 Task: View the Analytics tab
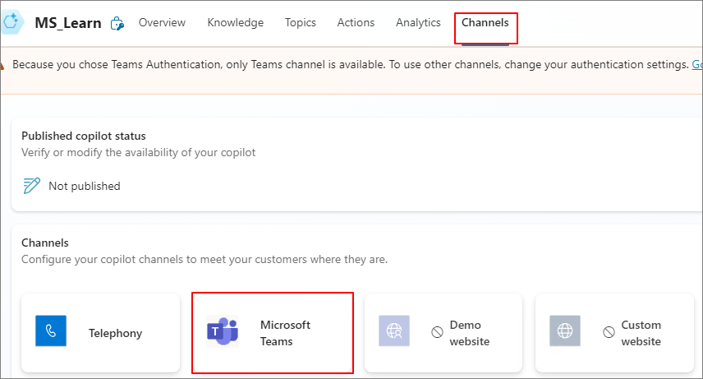click(418, 22)
